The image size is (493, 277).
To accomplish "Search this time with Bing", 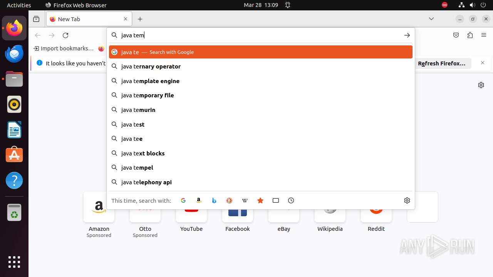I will [x=214, y=200].
